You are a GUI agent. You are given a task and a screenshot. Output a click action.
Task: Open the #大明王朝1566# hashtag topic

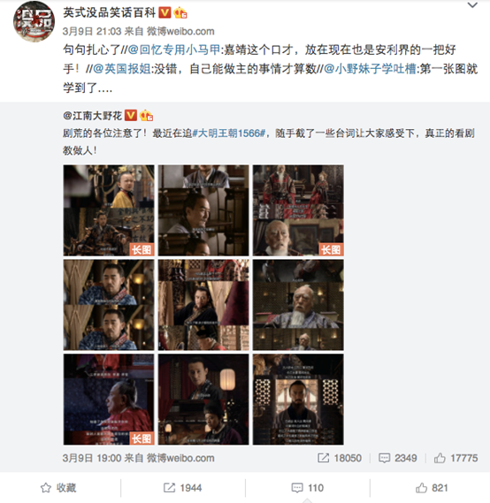[229, 133]
